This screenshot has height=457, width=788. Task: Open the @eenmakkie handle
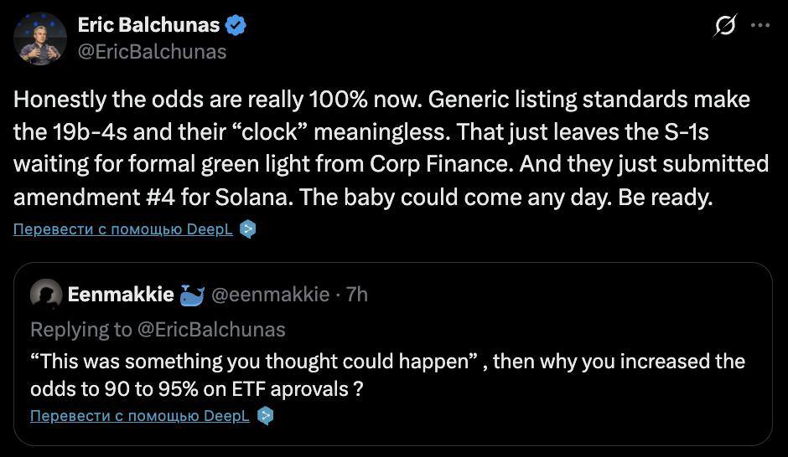(269, 295)
